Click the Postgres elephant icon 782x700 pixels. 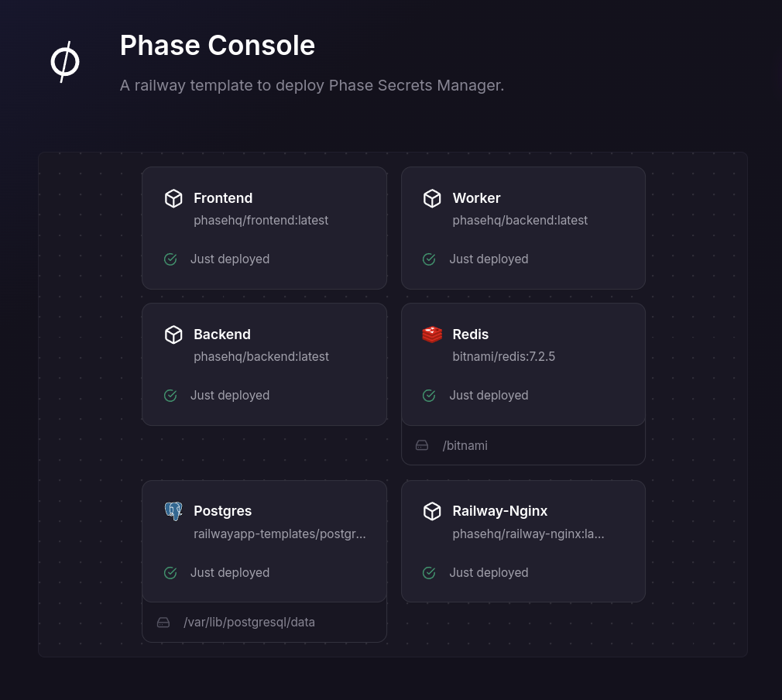pos(173,511)
